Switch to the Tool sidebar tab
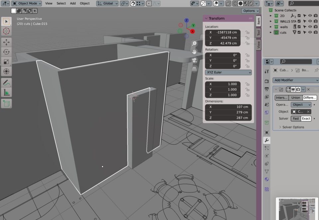Image resolution: width=319 pixels, height=220 pixels. coord(259,33)
